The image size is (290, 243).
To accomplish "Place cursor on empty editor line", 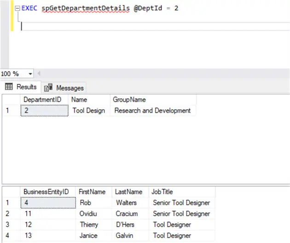I will tap(92, 26).
